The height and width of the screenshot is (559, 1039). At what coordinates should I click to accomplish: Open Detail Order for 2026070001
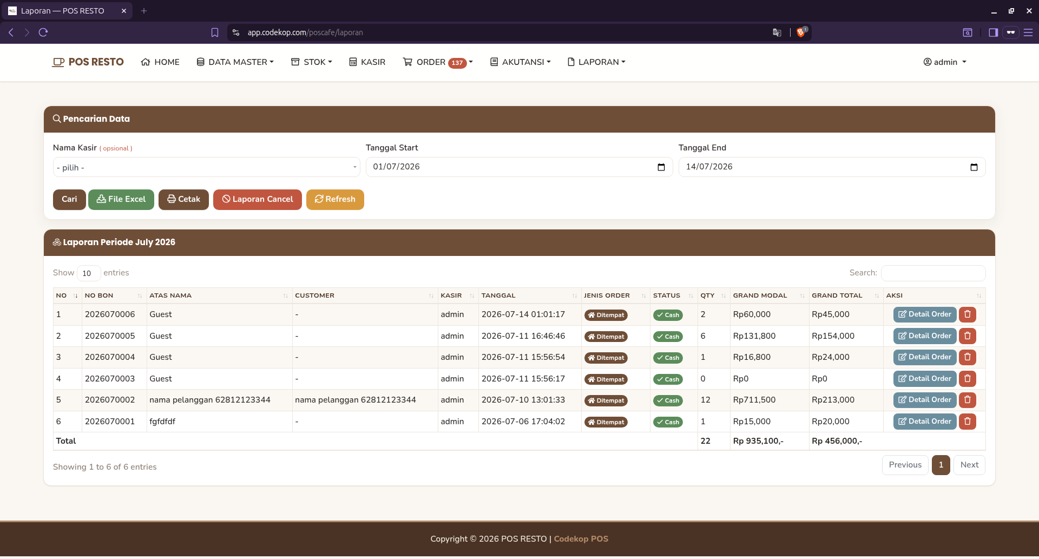(x=925, y=422)
